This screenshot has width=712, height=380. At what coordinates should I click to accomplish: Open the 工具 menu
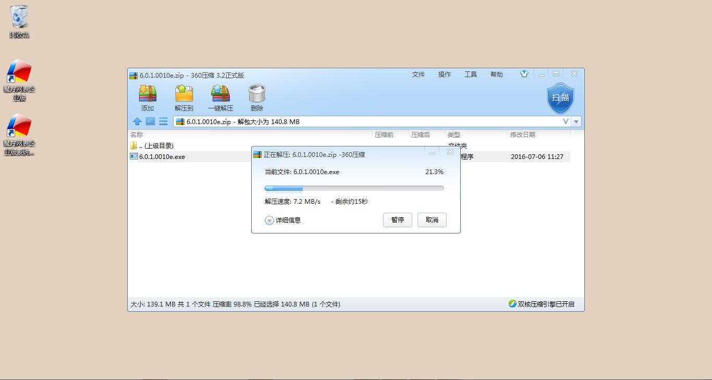point(471,75)
